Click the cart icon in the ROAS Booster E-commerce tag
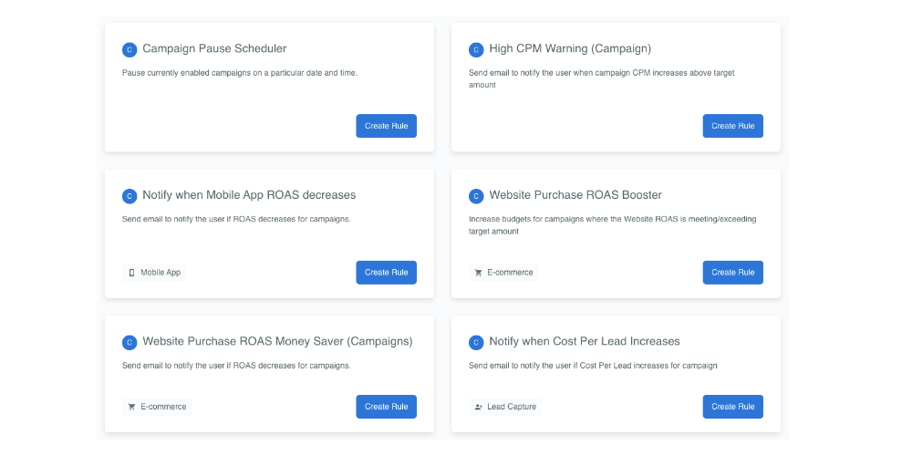The image size is (912, 456). [478, 273]
